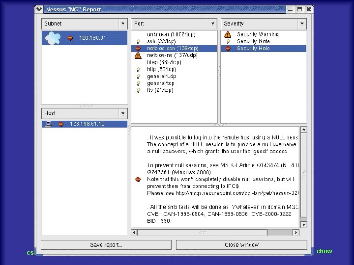Click the lightbulb icon next to general/tcp
The width and height of the screenshot is (354, 265).
pos(138,83)
